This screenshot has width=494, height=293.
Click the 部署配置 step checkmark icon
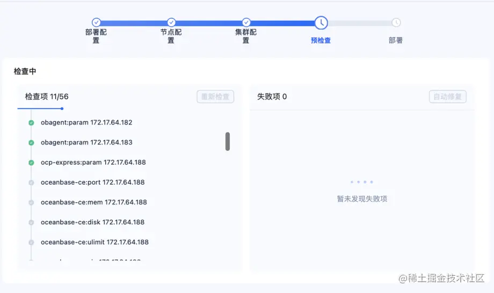click(x=97, y=23)
